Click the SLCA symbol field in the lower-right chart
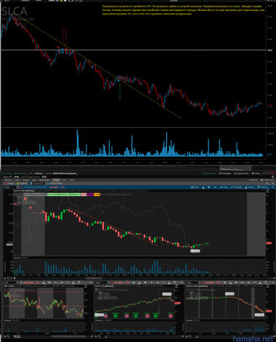Screen dimensions: 276x342 [x=192, y=282]
